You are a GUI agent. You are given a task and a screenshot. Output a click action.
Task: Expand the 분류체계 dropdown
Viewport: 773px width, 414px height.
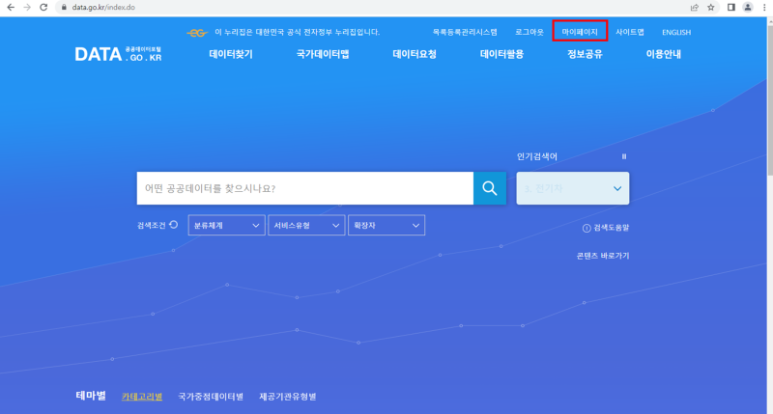[227, 225]
